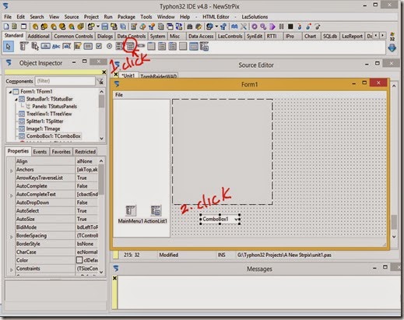Image resolution: width=404 pixels, height=320 pixels.
Task: Choose the circled TComboBox component icon
Action: point(130,47)
